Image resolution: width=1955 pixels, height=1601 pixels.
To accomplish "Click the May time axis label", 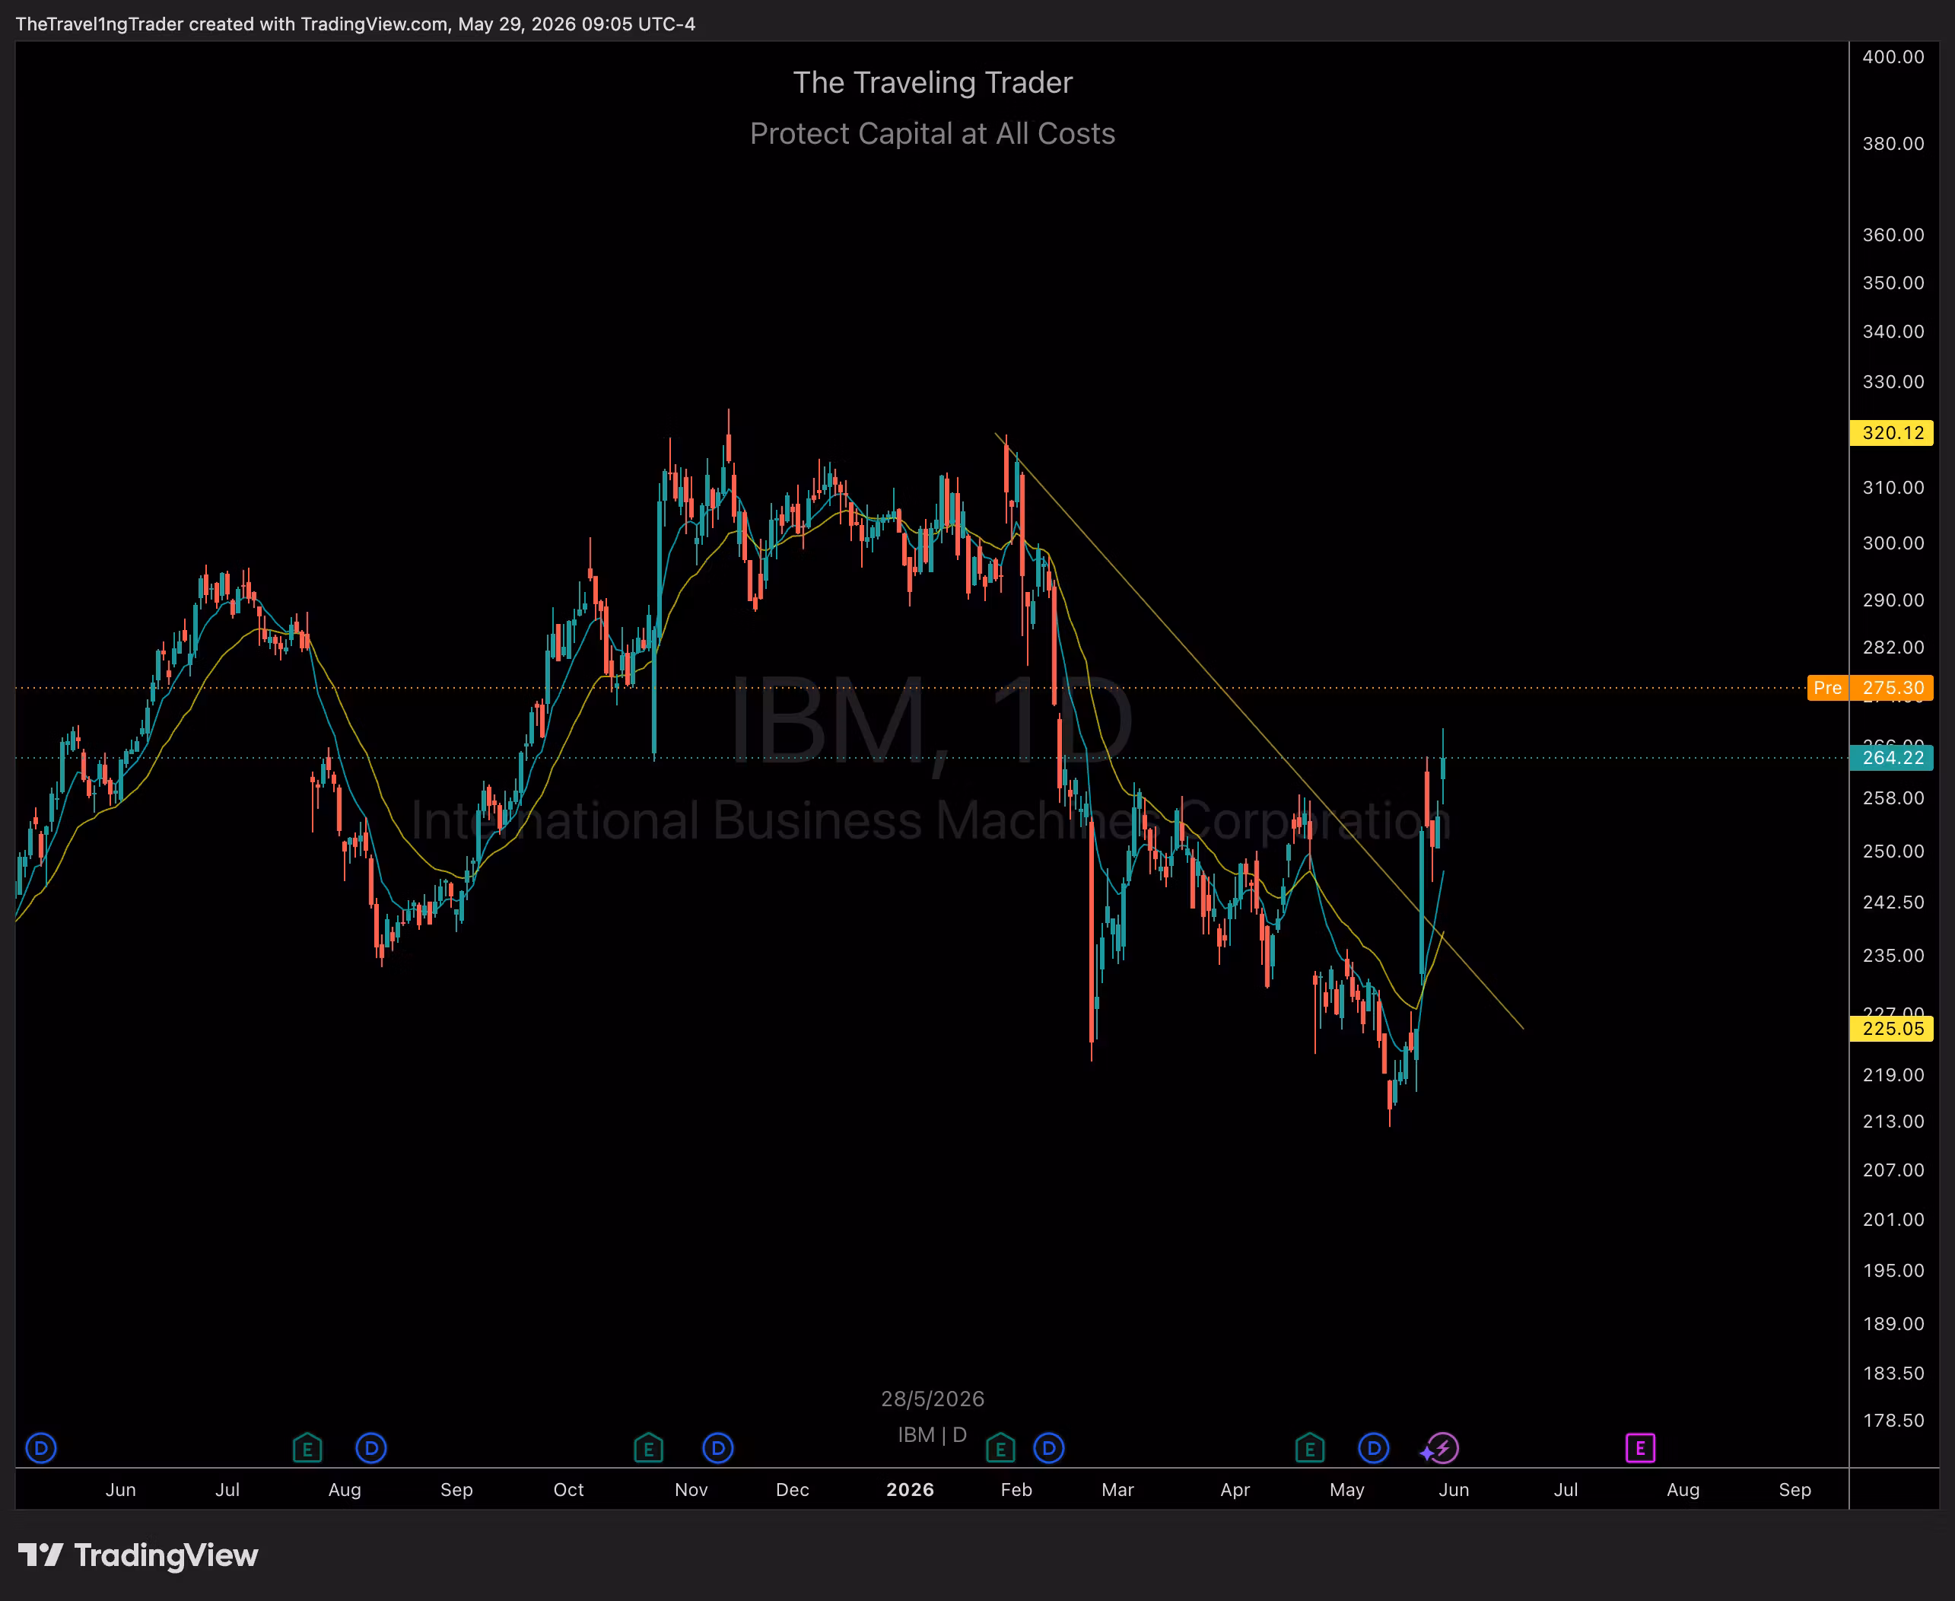I will click(x=1346, y=1491).
